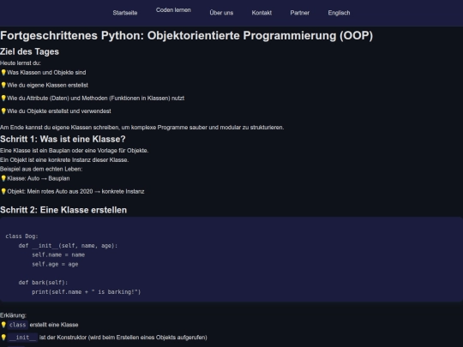Open the Coden lernen menu item

[x=173, y=10]
